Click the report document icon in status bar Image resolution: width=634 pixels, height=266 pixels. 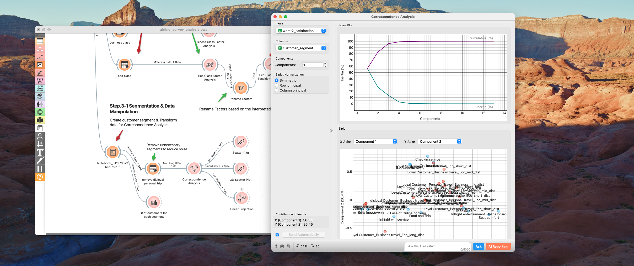288,246
